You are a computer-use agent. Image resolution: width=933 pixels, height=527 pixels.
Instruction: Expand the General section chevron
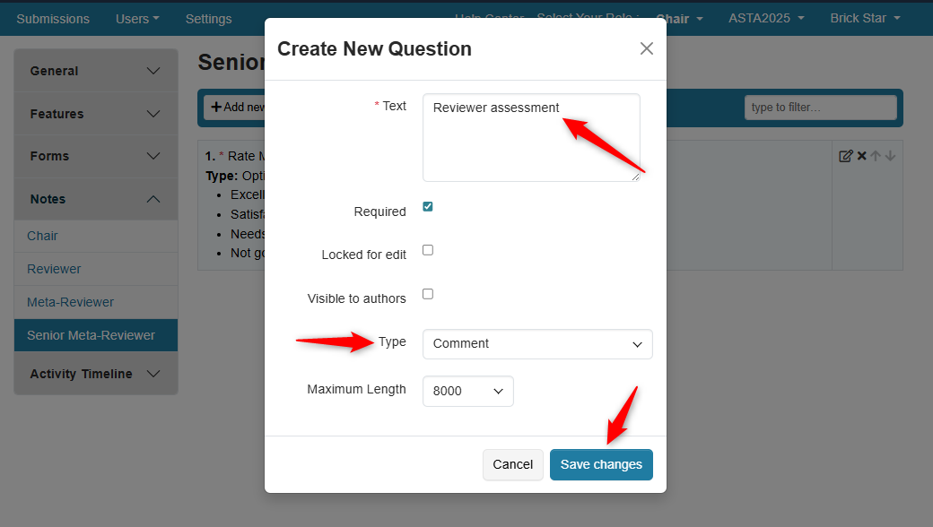[x=153, y=71]
